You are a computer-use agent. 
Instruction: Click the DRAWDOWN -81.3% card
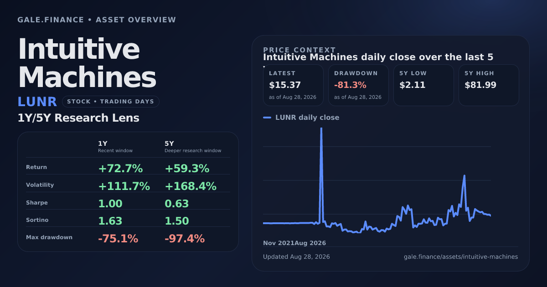point(358,85)
